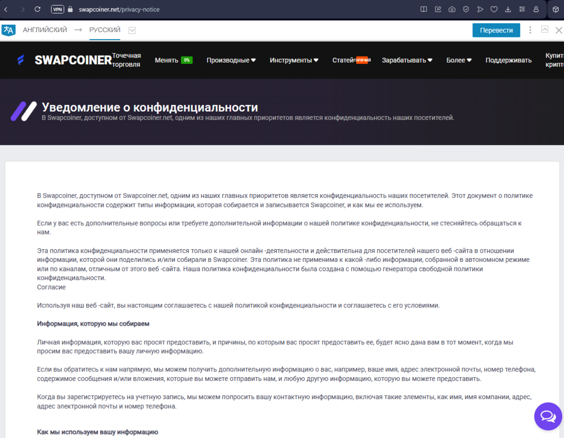Expand the Инструменты dropdown menu
The image size is (564, 438).
tap(294, 60)
